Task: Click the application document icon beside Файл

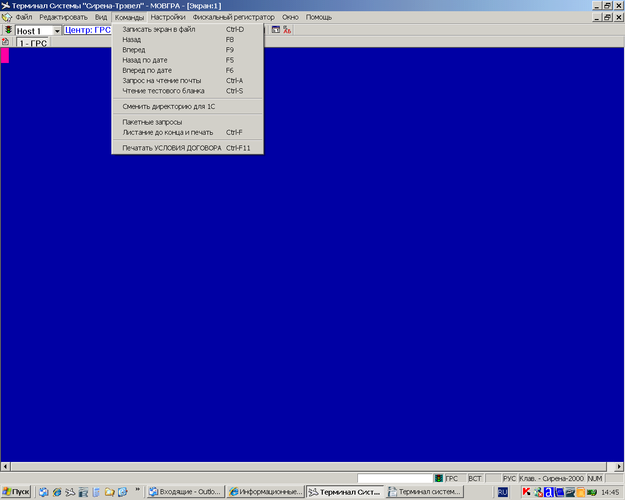Action: 7,18
